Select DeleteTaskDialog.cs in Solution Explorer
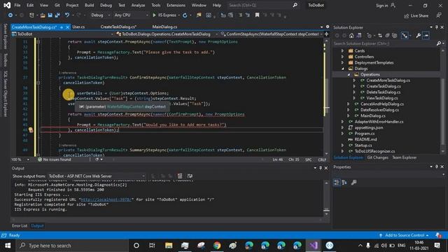This screenshot has width=448, height=252. pyautogui.click(x=384, y=92)
